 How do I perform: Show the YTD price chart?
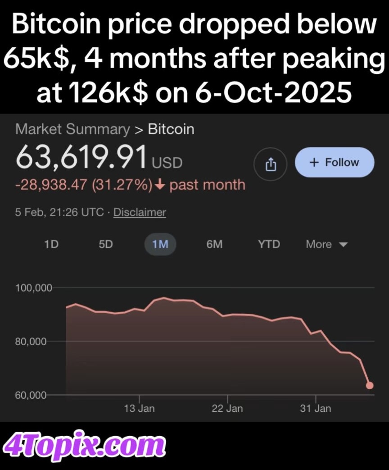coord(269,244)
